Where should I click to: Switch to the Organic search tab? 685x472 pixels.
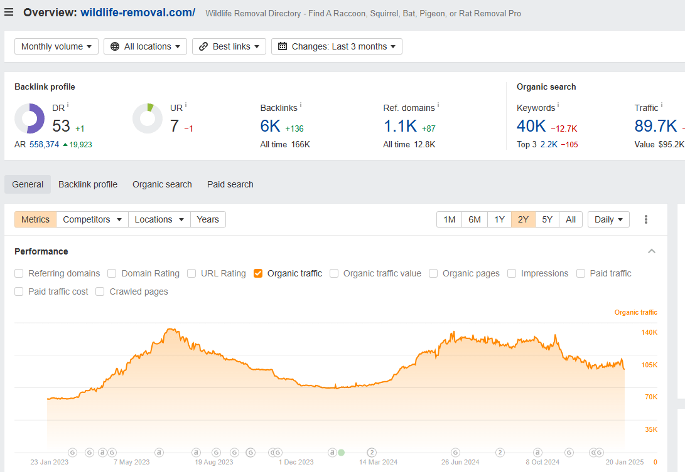(162, 184)
